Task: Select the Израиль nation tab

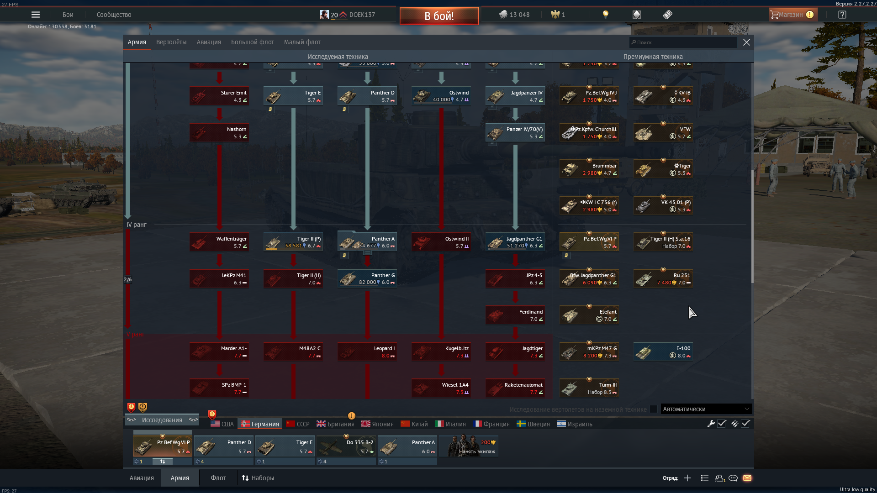Action: (575, 424)
